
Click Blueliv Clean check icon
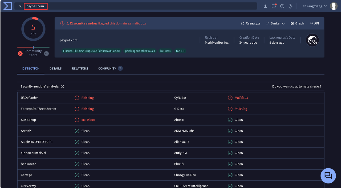click(230, 164)
